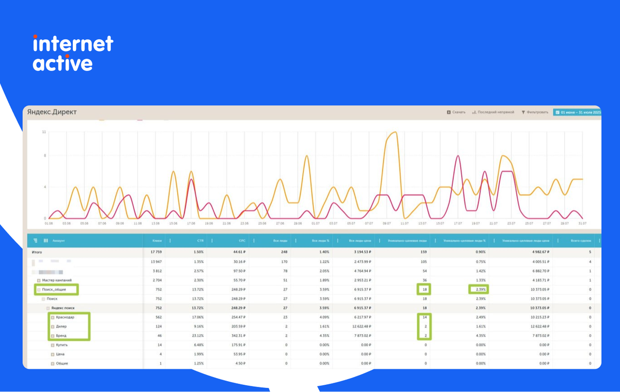
Task: Select the Итого row label
Action: (x=36, y=252)
